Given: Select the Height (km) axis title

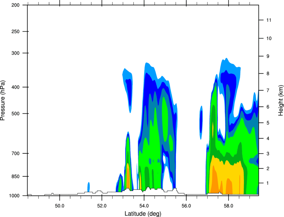Looking at the screenshot, I should 281,100.
